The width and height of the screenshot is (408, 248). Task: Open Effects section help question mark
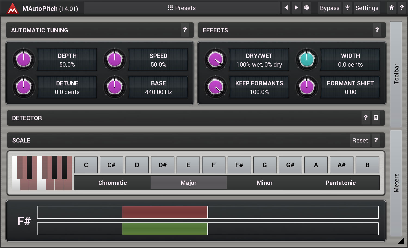click(377, 30)
